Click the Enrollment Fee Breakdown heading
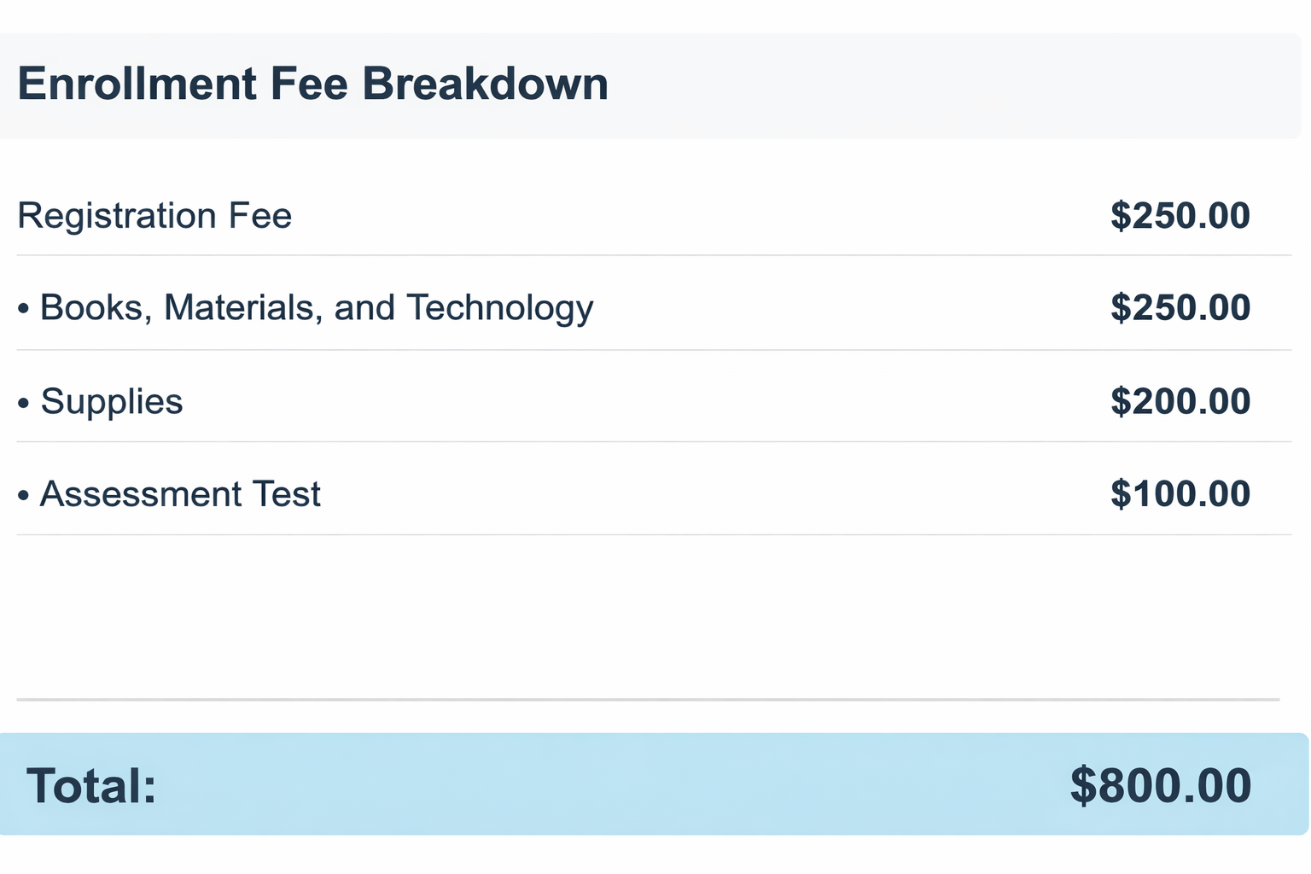 (x=312, y=84)
